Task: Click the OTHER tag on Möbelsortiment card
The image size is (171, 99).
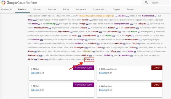Action: (x=157, y=68)
